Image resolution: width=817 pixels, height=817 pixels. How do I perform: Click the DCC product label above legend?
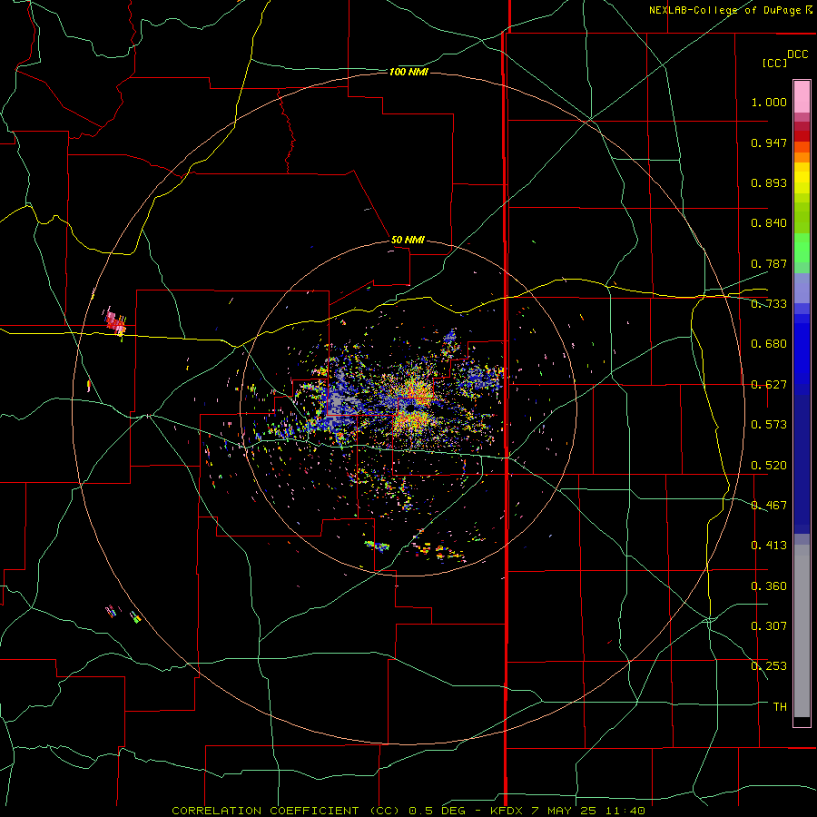tap(797, 54)
